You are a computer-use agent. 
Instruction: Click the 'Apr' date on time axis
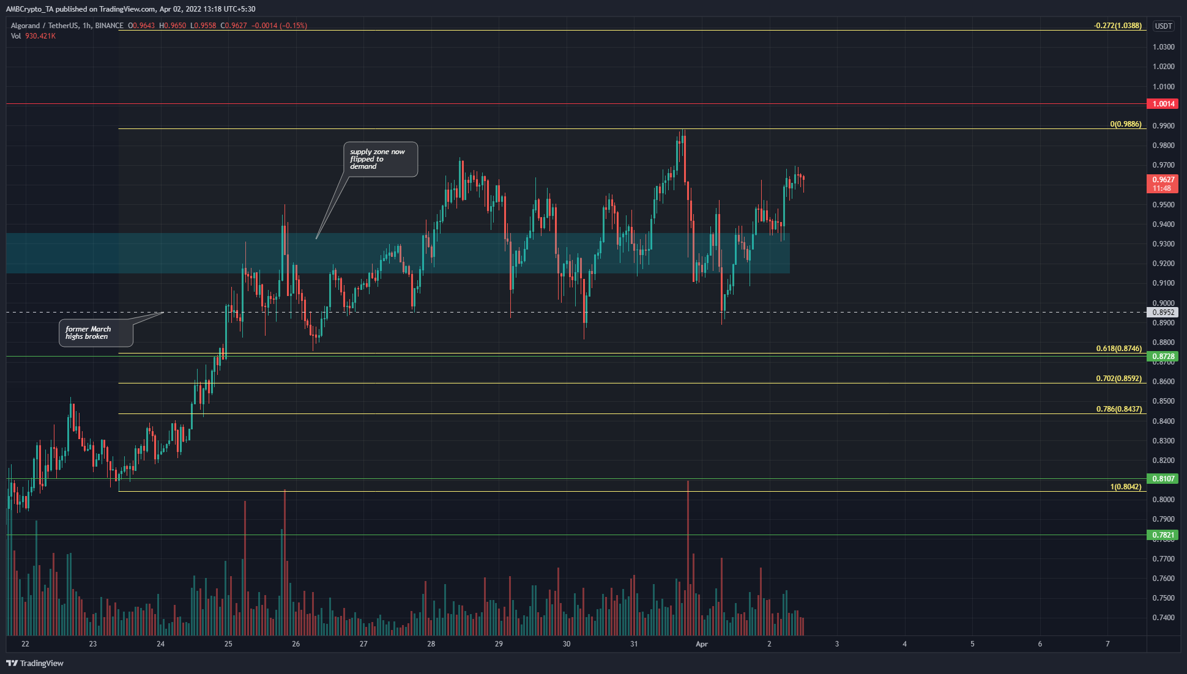702,644
